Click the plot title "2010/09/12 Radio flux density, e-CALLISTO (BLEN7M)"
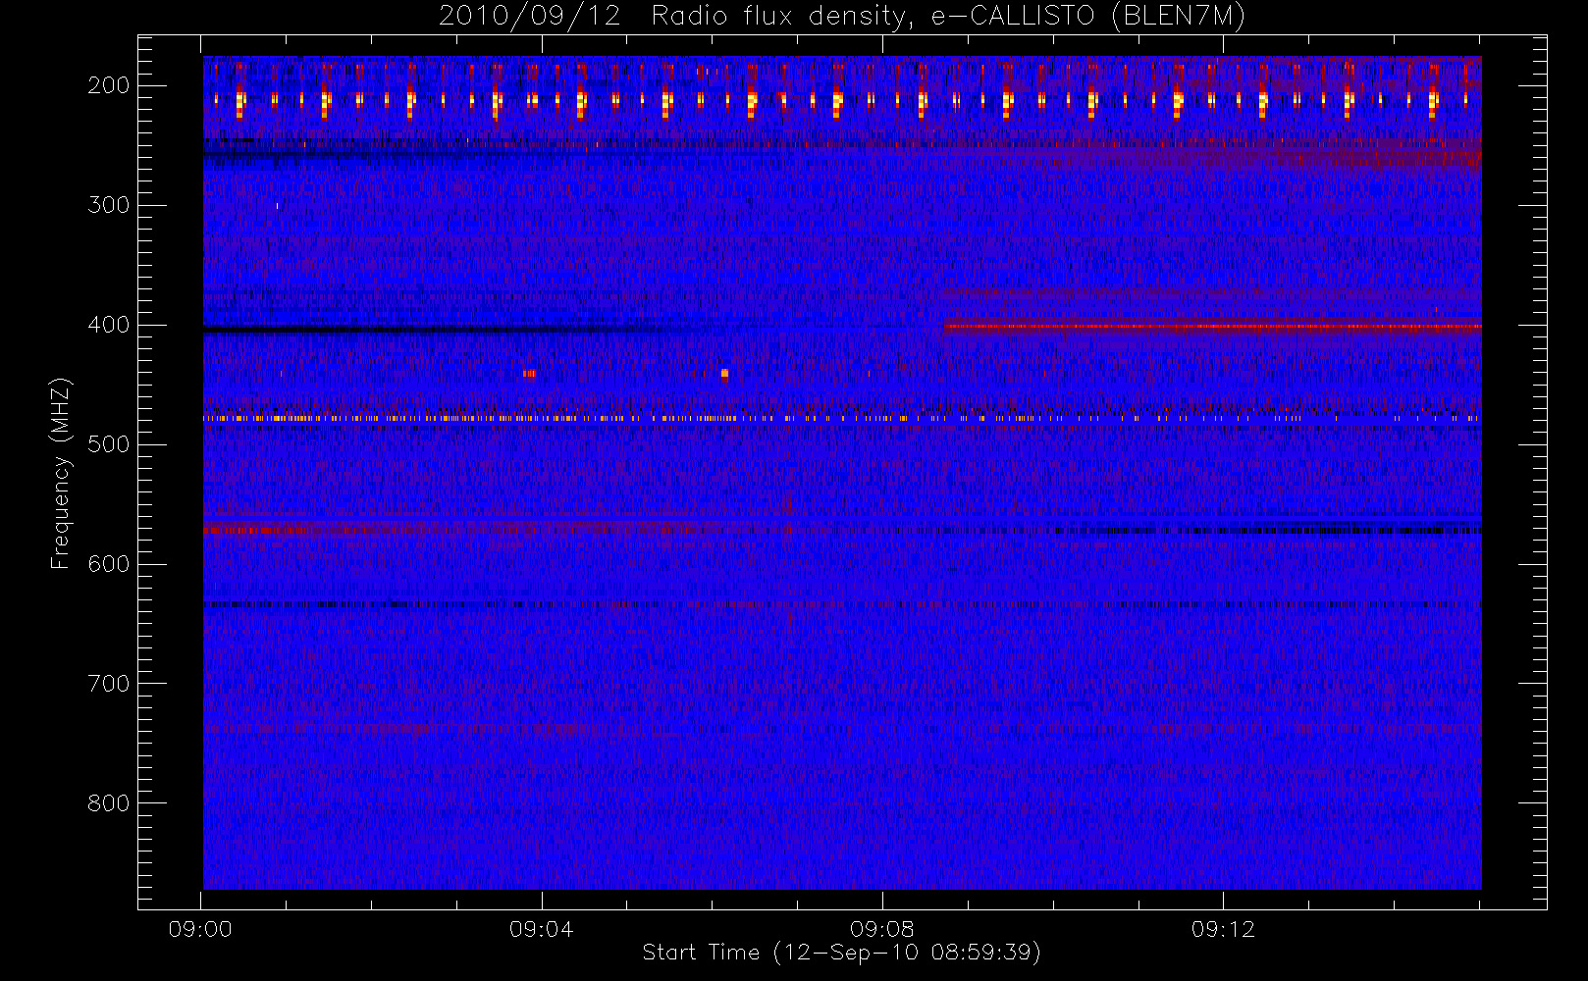 (x=841, y=17)
